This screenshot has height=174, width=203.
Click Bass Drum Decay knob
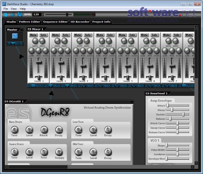[59, 130]
